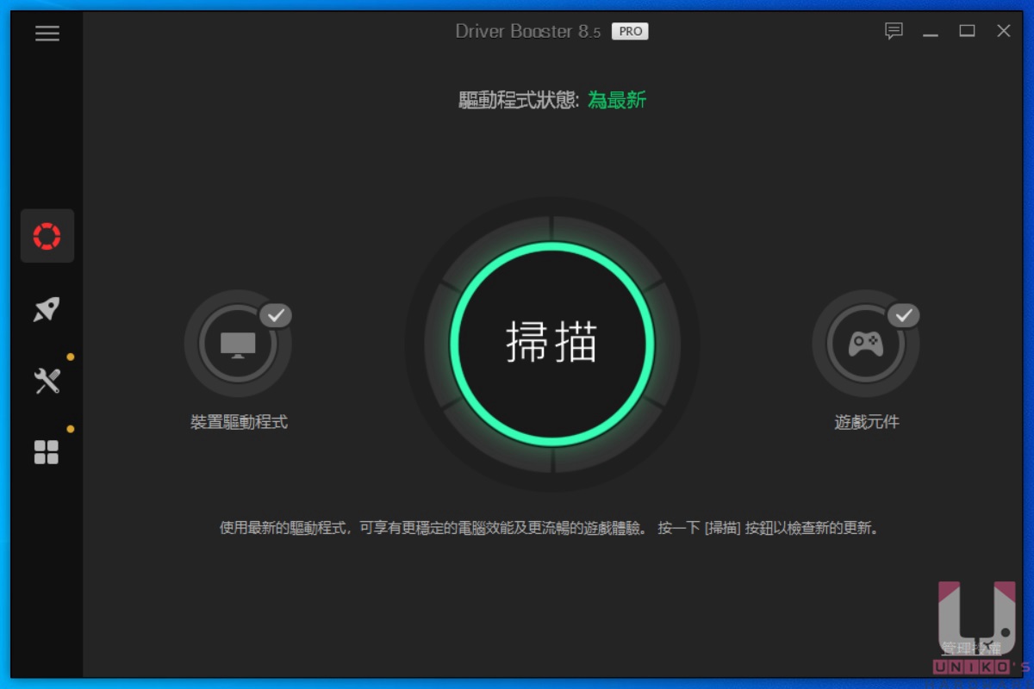
Task: Click the 驅動程式狀態 label
Action: (x=518, y=100)
